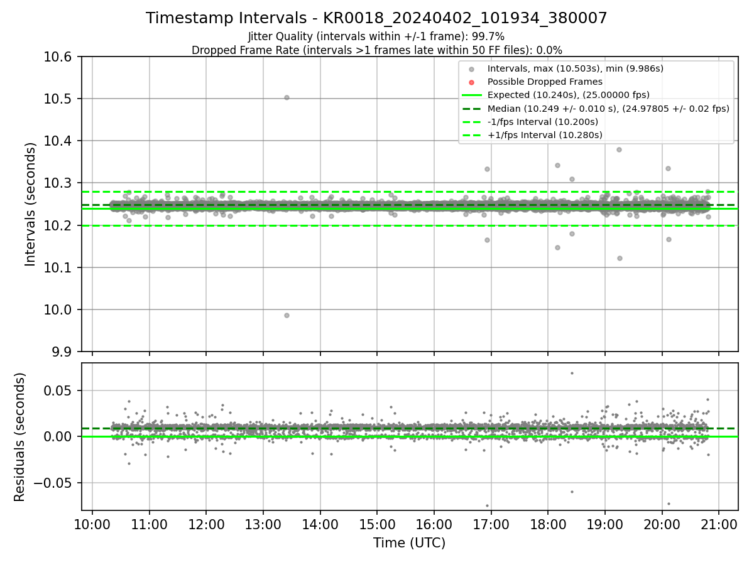Click legend entry +1/fps Interval (10.280s)
This screenshot has height=565, width=754.
[x=545, y=134]
